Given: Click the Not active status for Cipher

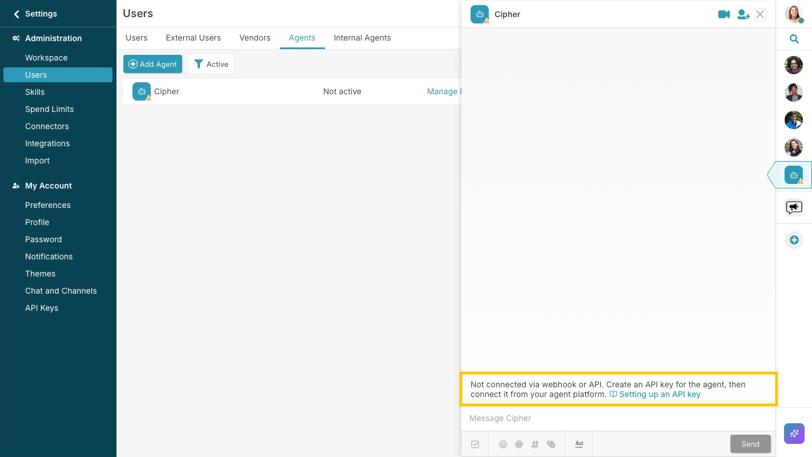Looking at the screenshot, I should click(x=342, y=91).
